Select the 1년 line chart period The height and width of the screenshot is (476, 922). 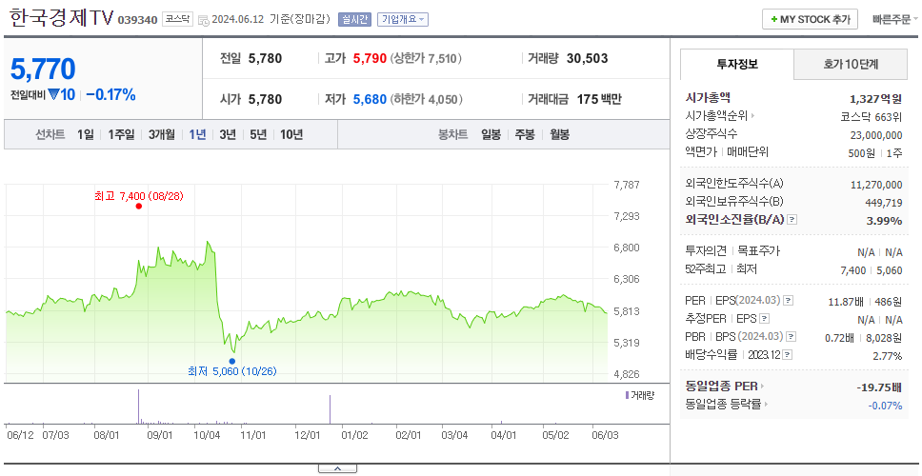197,134
